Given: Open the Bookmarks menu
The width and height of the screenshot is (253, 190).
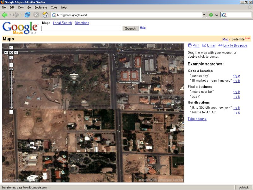Looking at the screenshot, I should (x=40, y=7).
